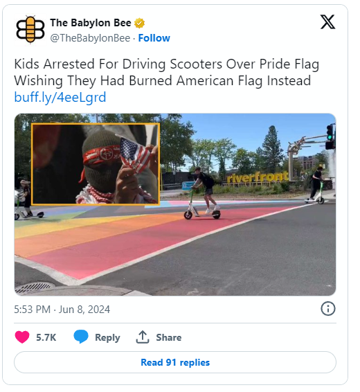360x392 pixels.
Task: Read 91 replies
Action: 175,362
